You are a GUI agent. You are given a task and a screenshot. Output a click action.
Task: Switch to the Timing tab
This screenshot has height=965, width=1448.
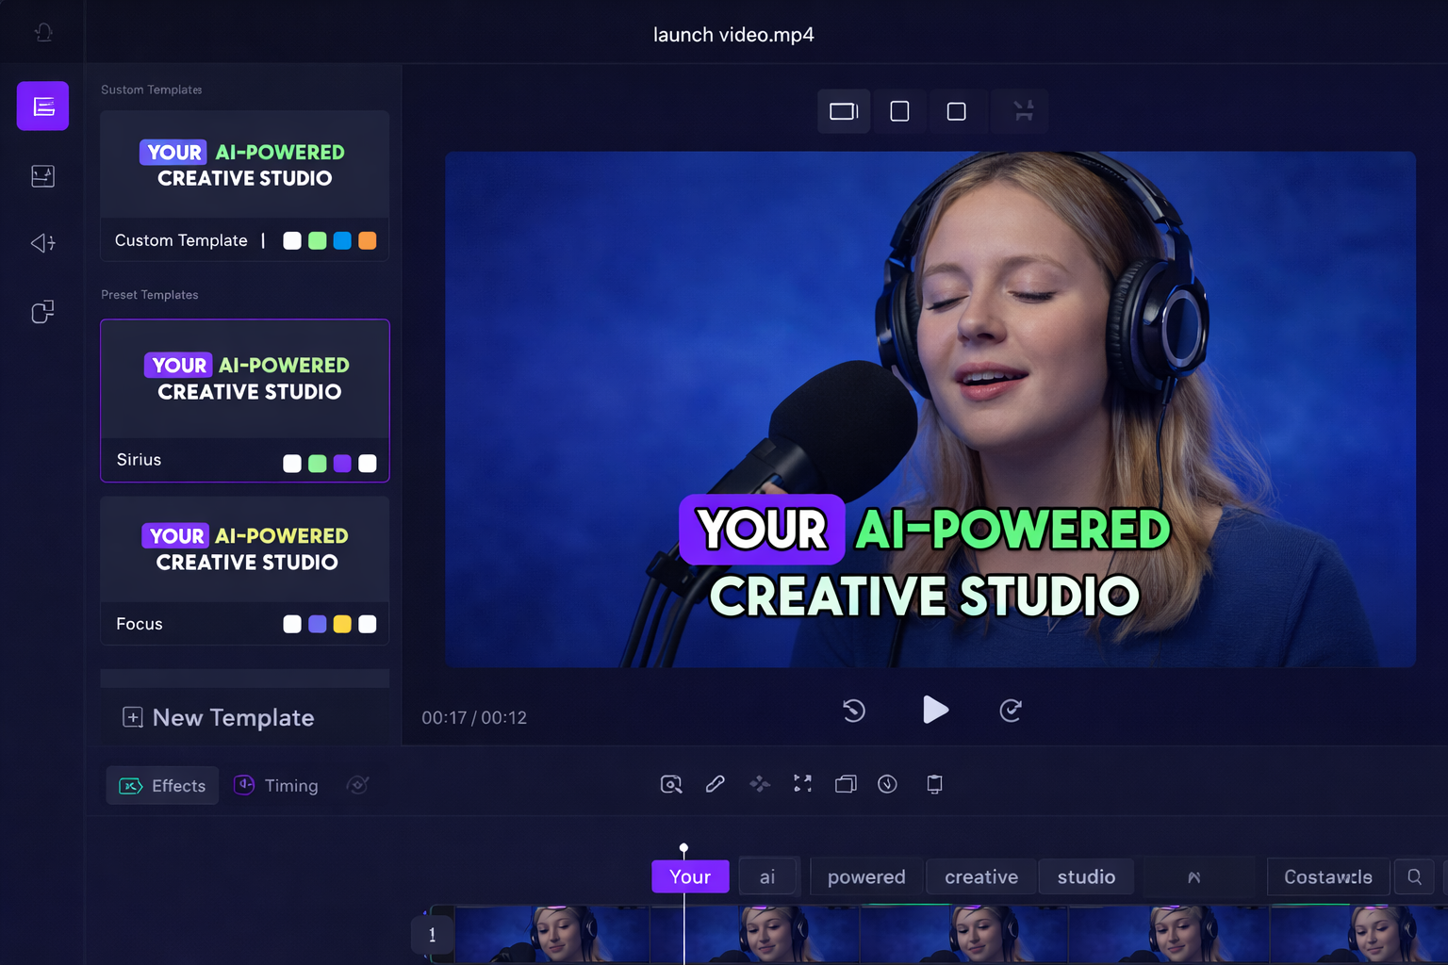[x=276, y=786]
